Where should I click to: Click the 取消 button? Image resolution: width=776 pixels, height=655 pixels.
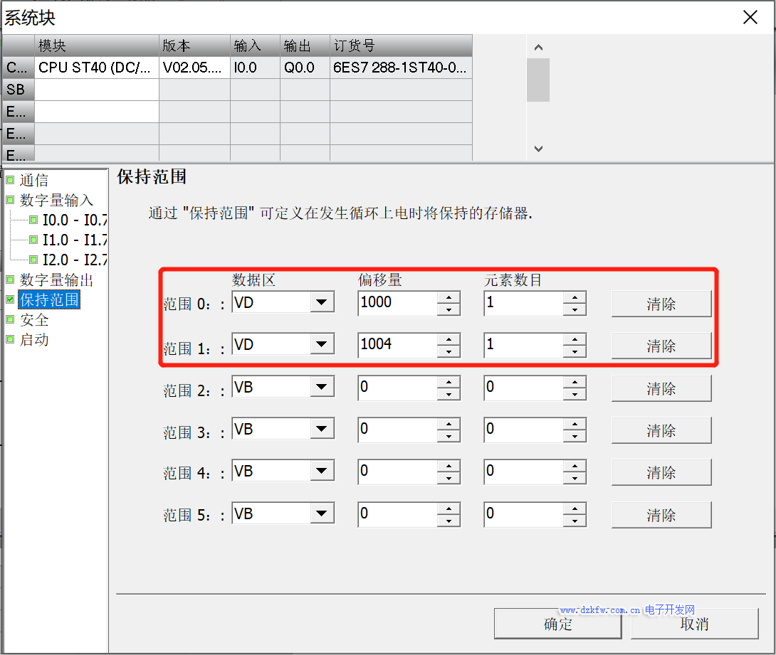coord(694,624)
